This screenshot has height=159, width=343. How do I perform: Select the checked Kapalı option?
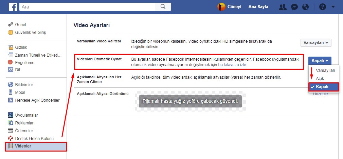323,87
